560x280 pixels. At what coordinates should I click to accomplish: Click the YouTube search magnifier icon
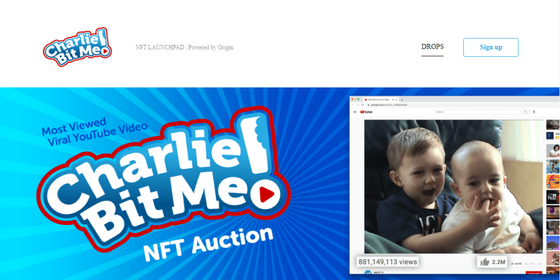(526, 112)
